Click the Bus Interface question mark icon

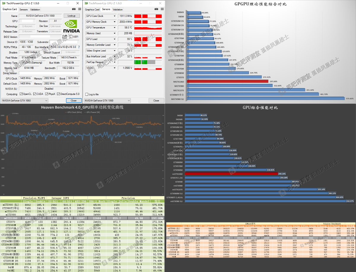(x=78, y=47)
